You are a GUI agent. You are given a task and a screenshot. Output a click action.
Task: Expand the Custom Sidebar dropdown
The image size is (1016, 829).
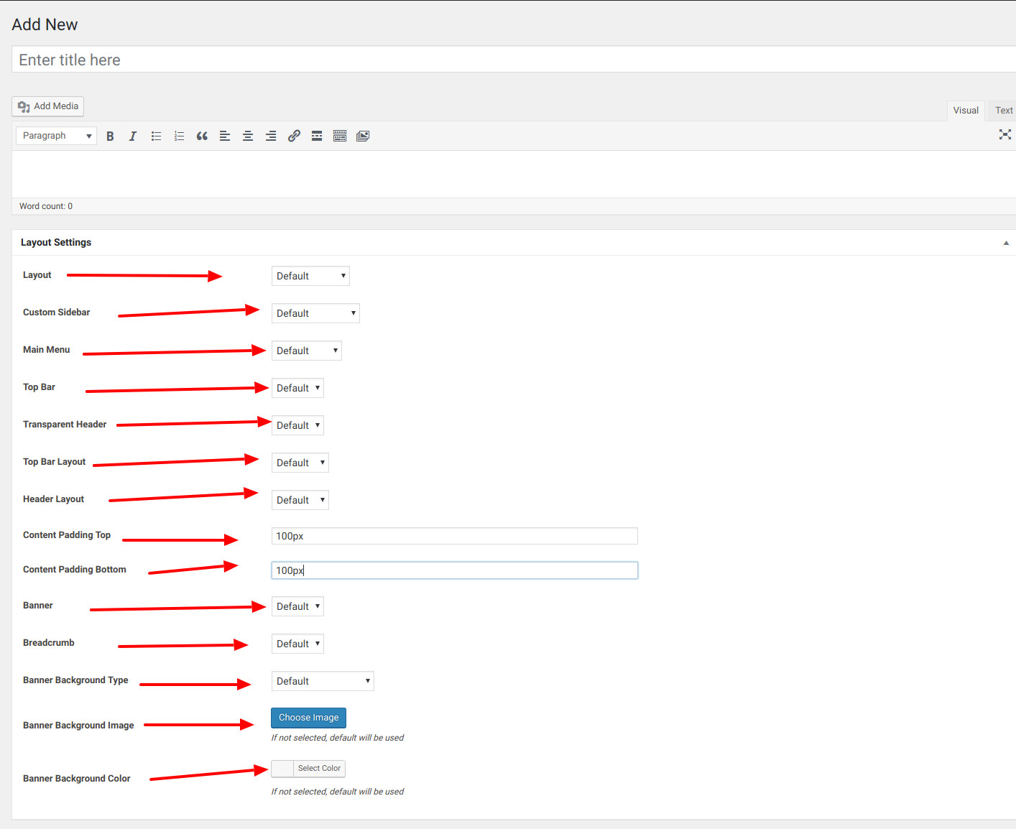[x=315, y=313]
